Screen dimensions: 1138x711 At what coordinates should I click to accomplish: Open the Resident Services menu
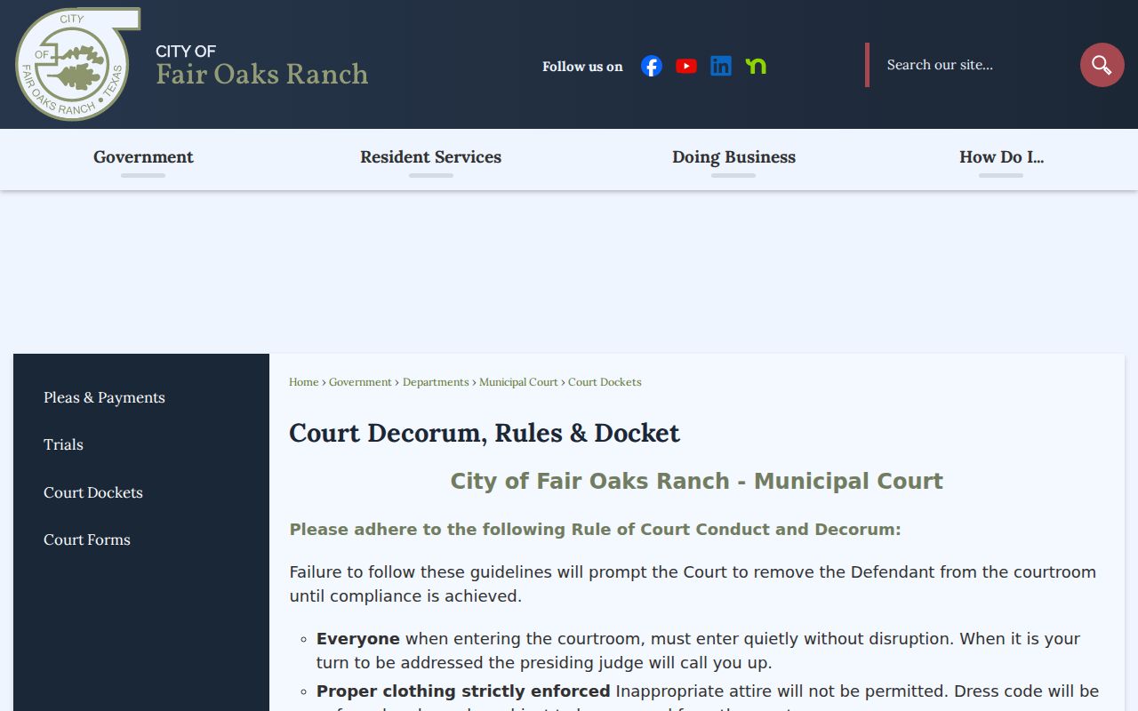[x=430, y=157]
